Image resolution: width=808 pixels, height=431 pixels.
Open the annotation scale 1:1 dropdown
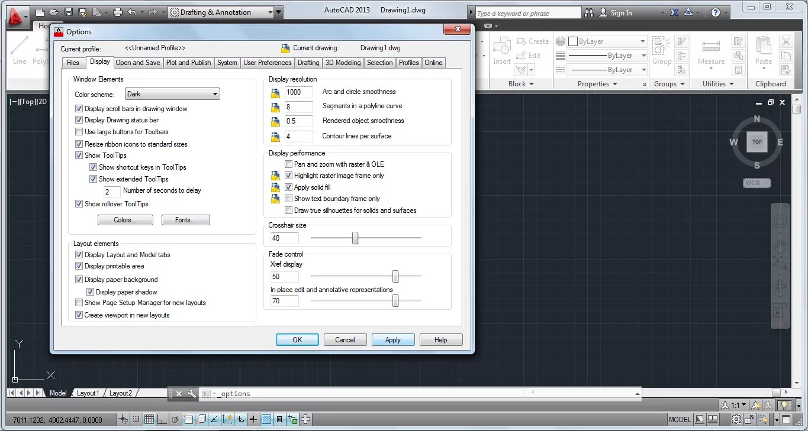point(733,405)
